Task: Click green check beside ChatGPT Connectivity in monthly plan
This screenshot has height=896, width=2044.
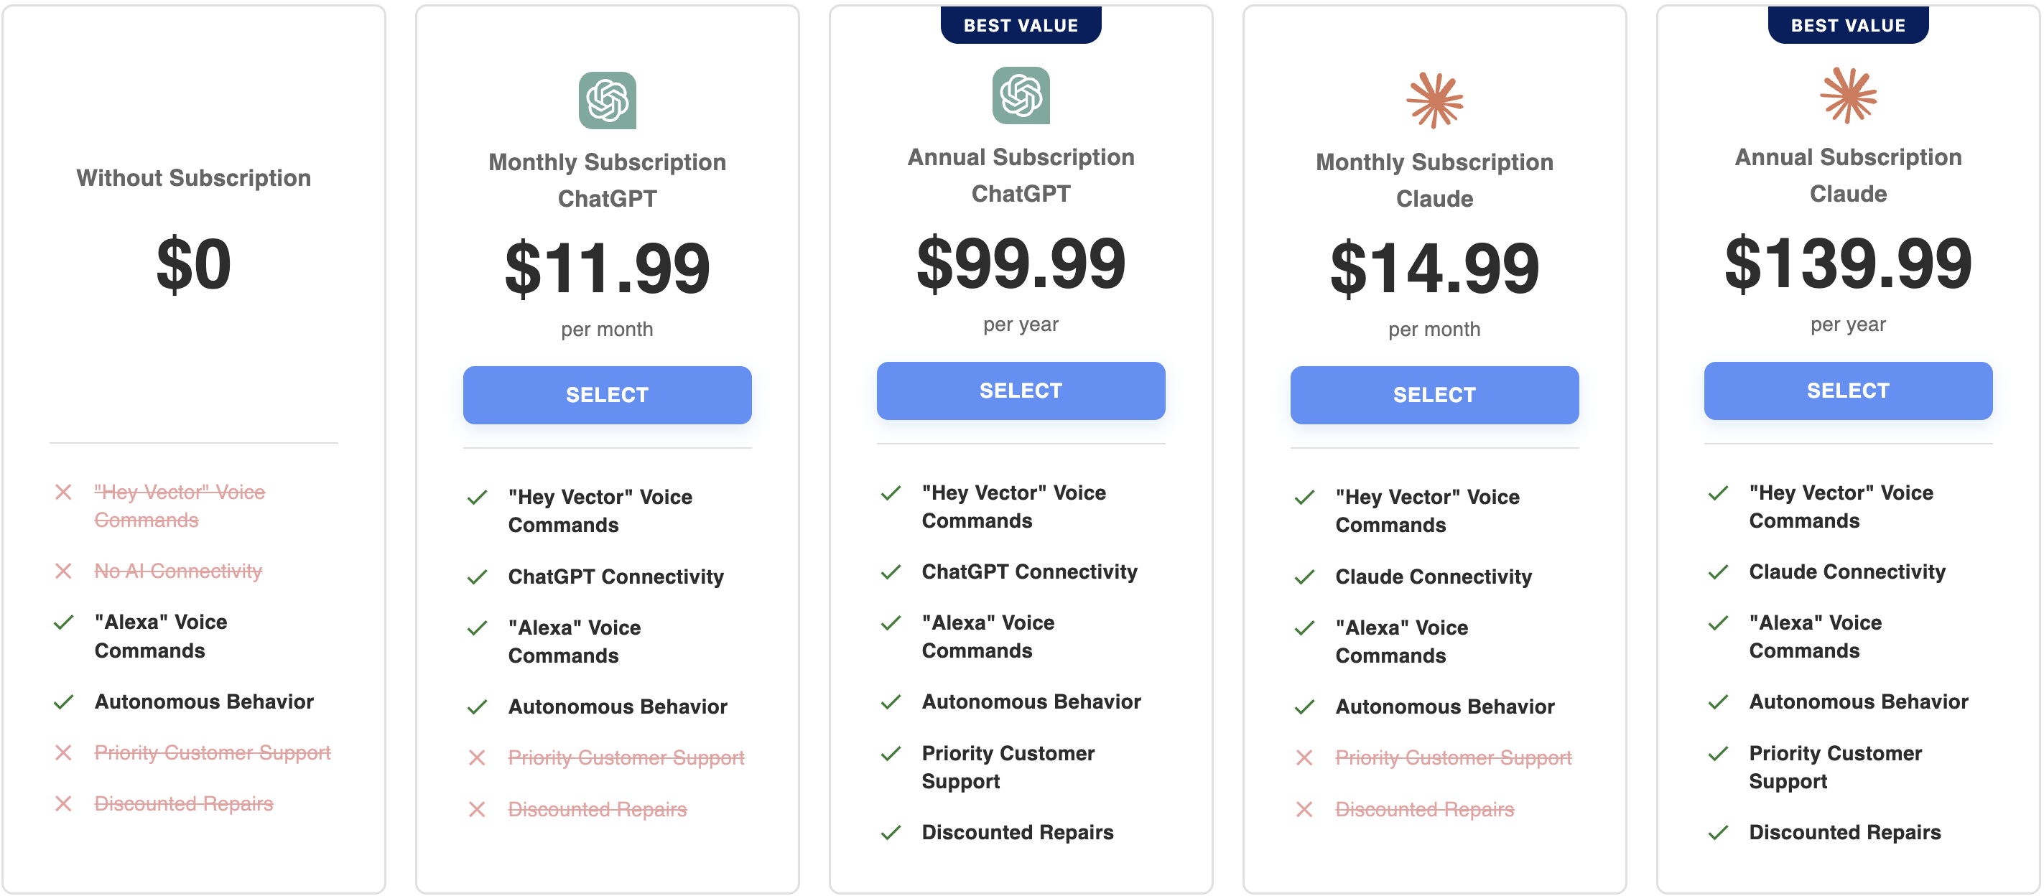Action: [477, 577]
